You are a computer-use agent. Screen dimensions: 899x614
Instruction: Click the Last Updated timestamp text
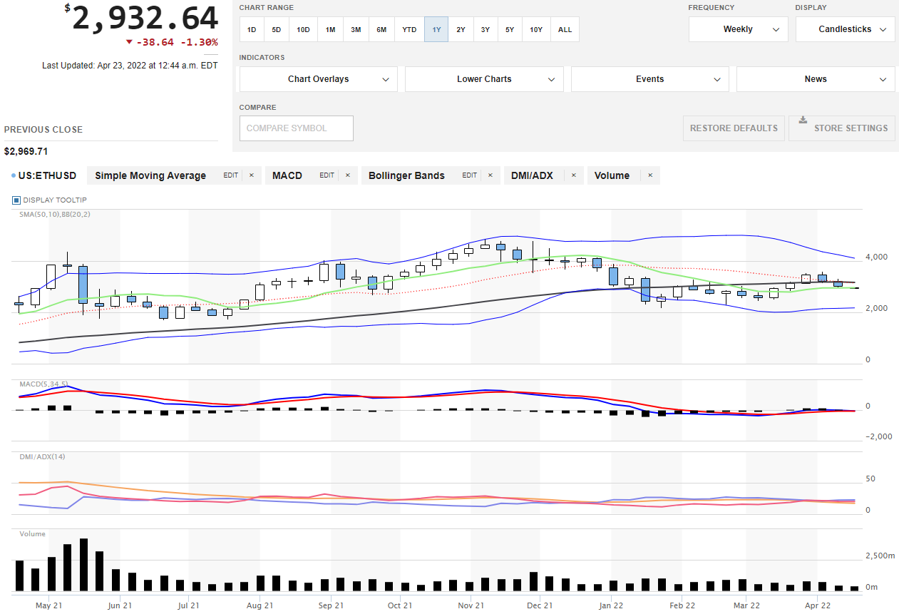click(x=130, y=66)
